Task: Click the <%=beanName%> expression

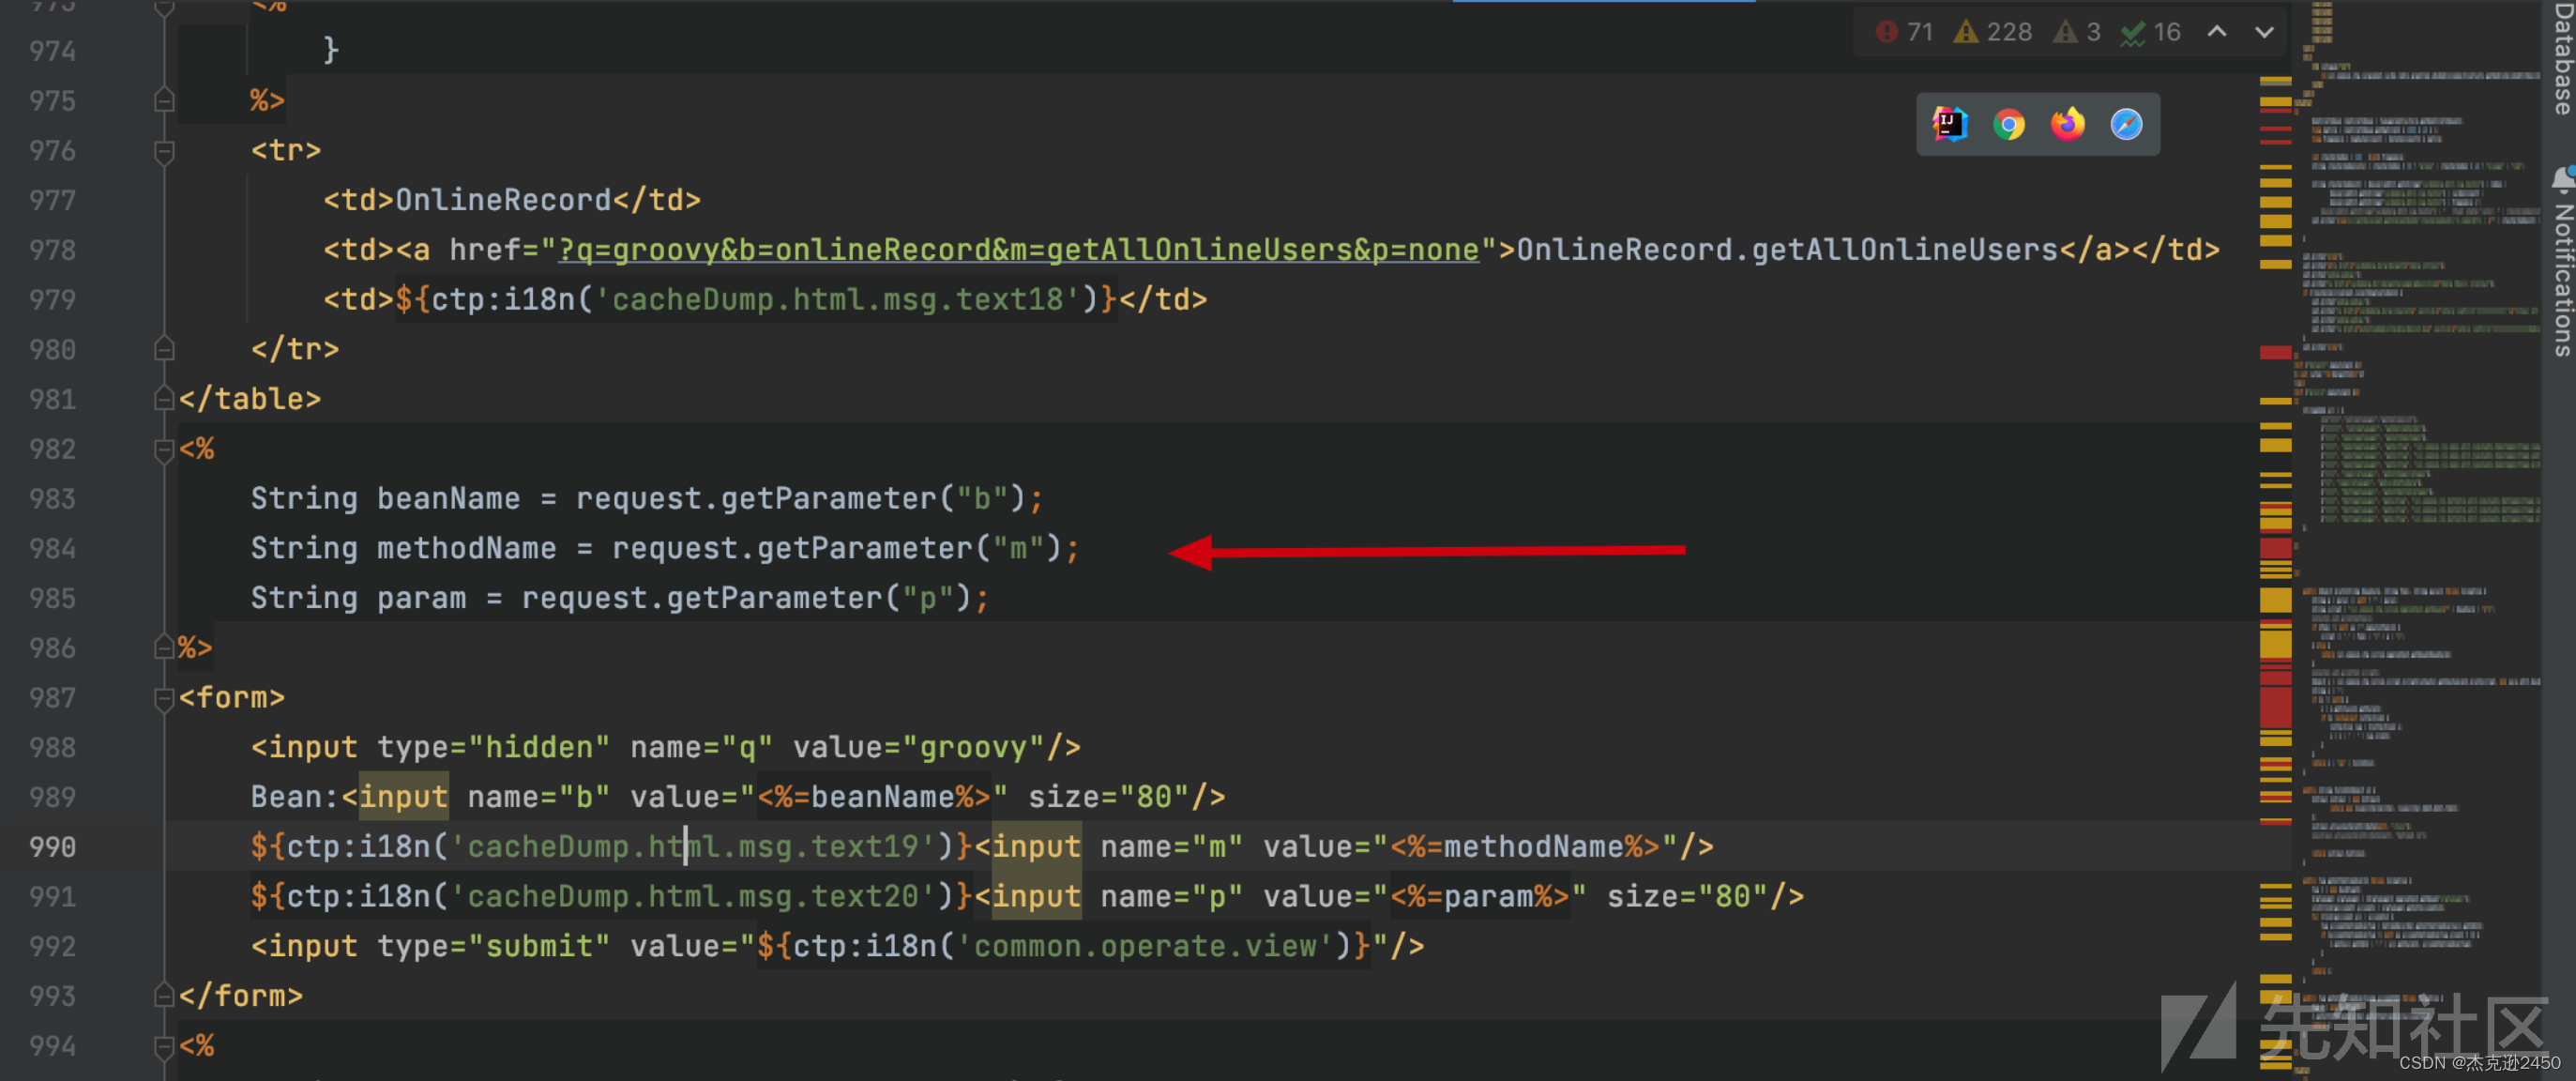Action: coord(874,797)
